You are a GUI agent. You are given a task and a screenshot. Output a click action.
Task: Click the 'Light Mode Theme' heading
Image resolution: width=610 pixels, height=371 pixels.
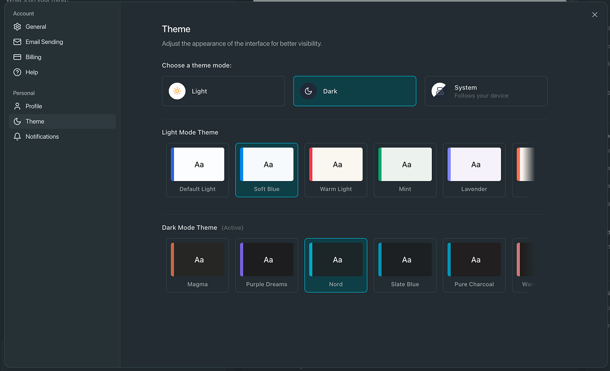click(x=190, y=132)
